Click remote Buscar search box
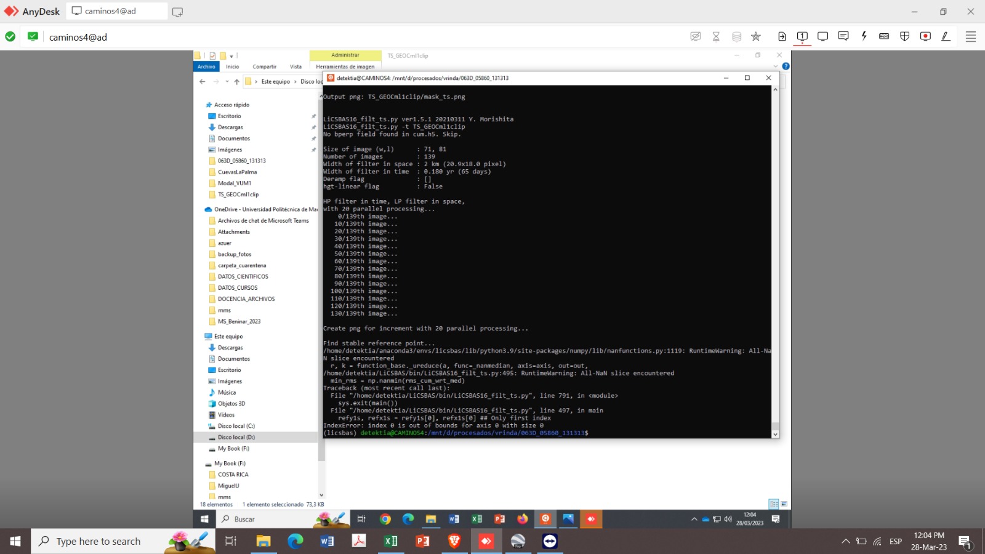Viewport: 985px width, 554px height. (282, 519)
